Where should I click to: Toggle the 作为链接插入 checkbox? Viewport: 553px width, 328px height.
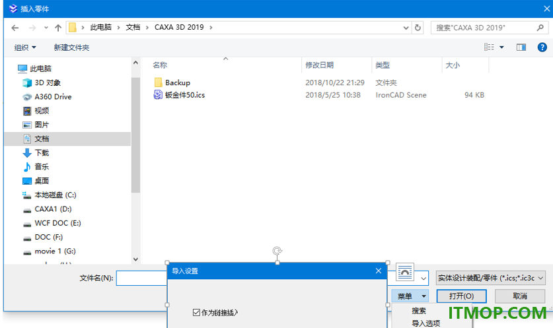(x=196, y=313)
